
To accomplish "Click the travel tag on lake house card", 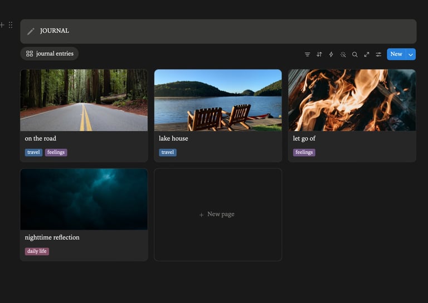I will tap(168, 152).
